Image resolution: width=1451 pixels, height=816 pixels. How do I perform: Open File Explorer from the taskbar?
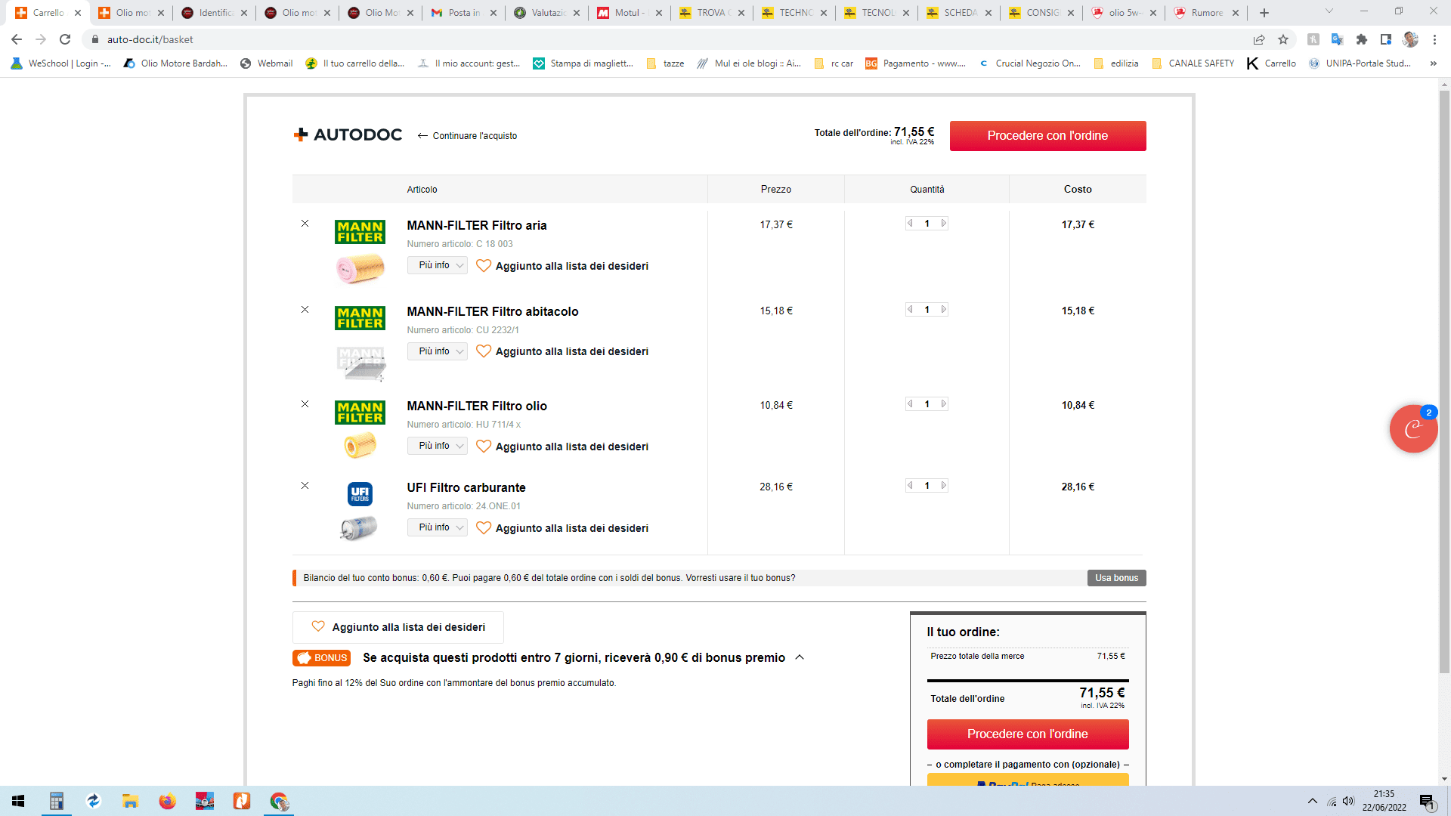(130, 801)
